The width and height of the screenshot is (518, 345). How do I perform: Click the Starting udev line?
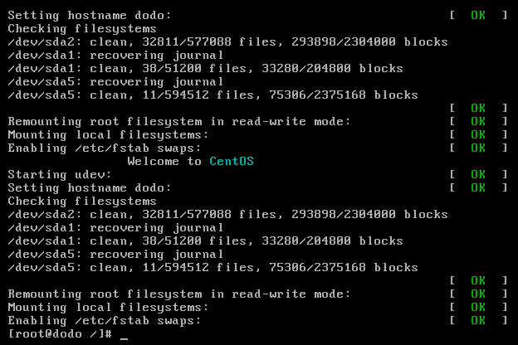click(60, 174)
